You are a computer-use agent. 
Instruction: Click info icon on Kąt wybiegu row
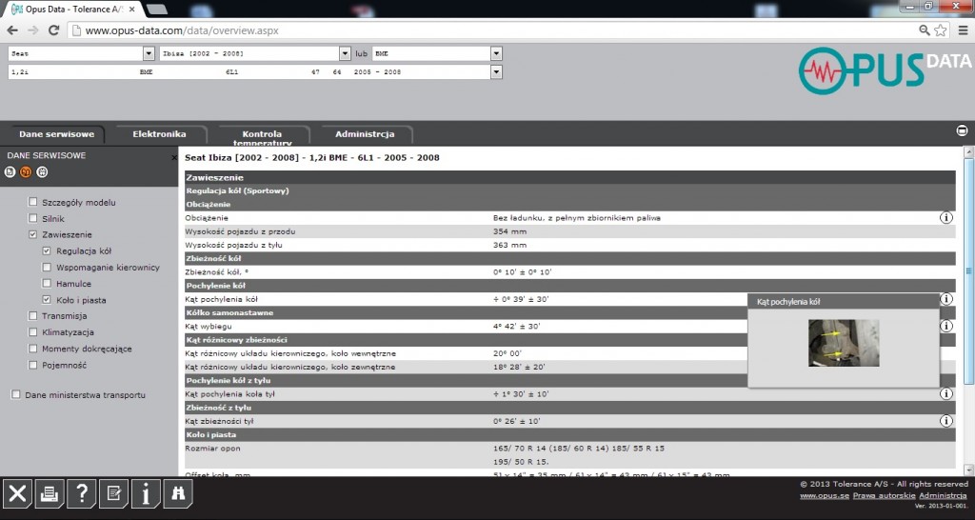[x=945, y=326]
